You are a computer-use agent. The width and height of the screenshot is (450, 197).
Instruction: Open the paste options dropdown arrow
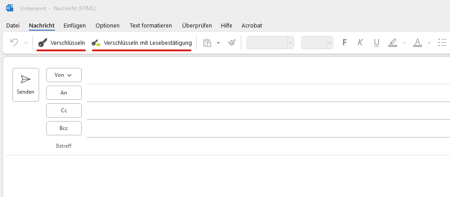click(218, 43)
